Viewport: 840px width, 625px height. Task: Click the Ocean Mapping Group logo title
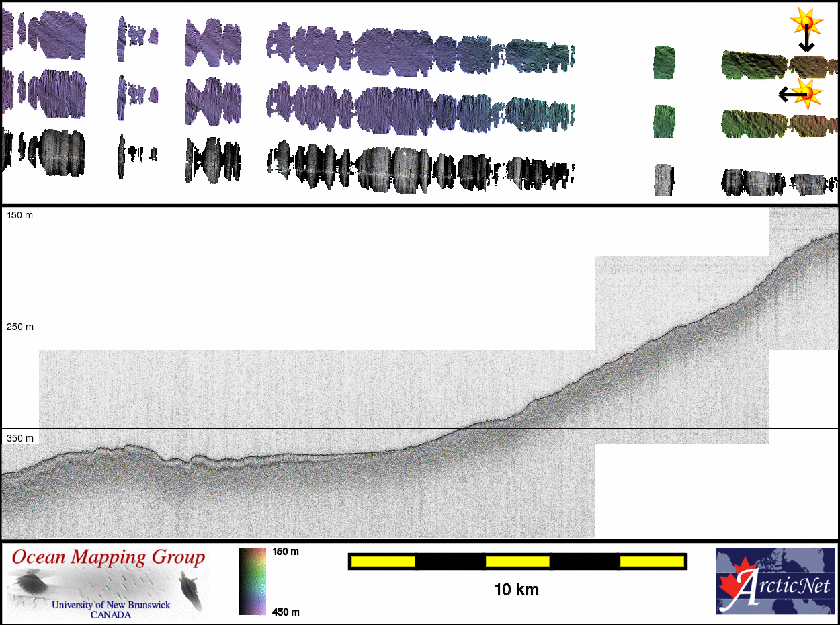pos(108,557)
